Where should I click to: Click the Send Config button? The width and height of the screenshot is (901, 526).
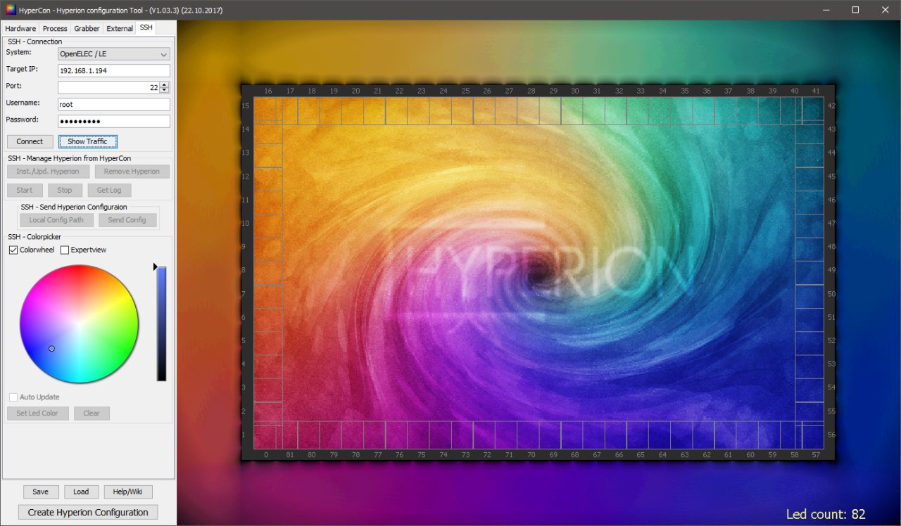(x=127, y=220)
